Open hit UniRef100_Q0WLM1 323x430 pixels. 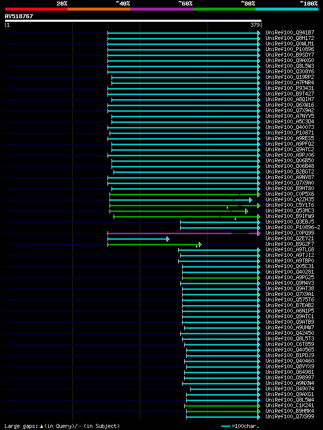coord(290,44)
